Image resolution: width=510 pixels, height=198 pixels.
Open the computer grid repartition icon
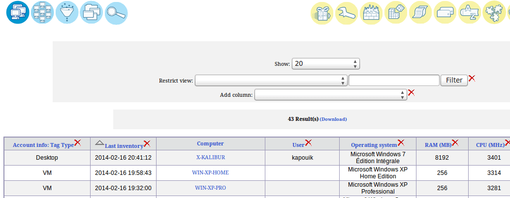coord(42,12)
